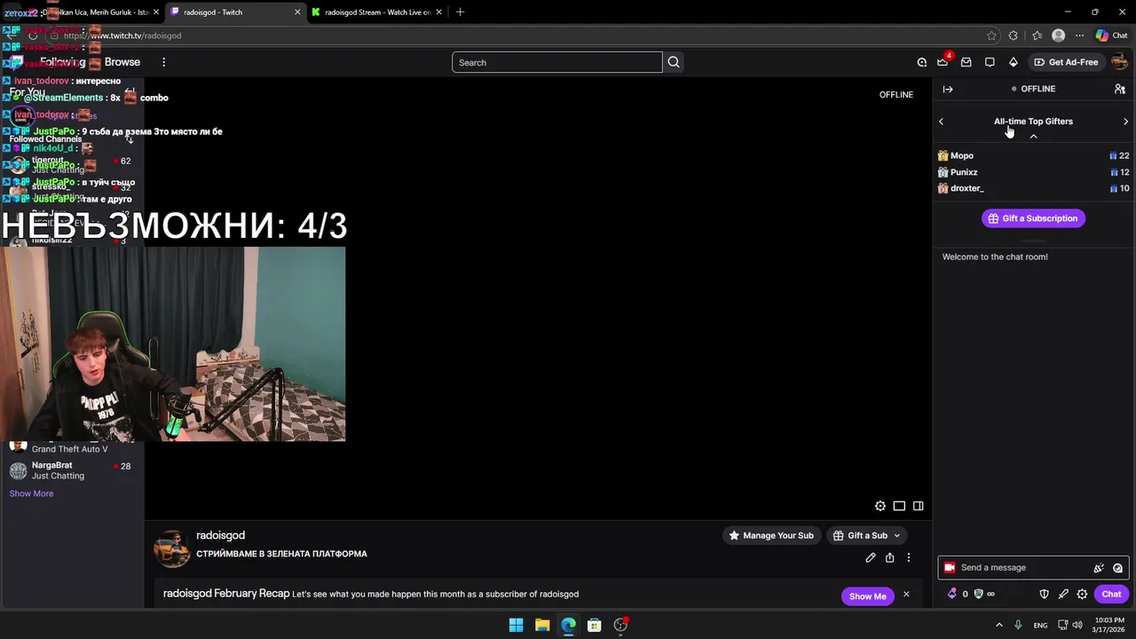Open the Get Bits diamond icon

point(1013,62)
